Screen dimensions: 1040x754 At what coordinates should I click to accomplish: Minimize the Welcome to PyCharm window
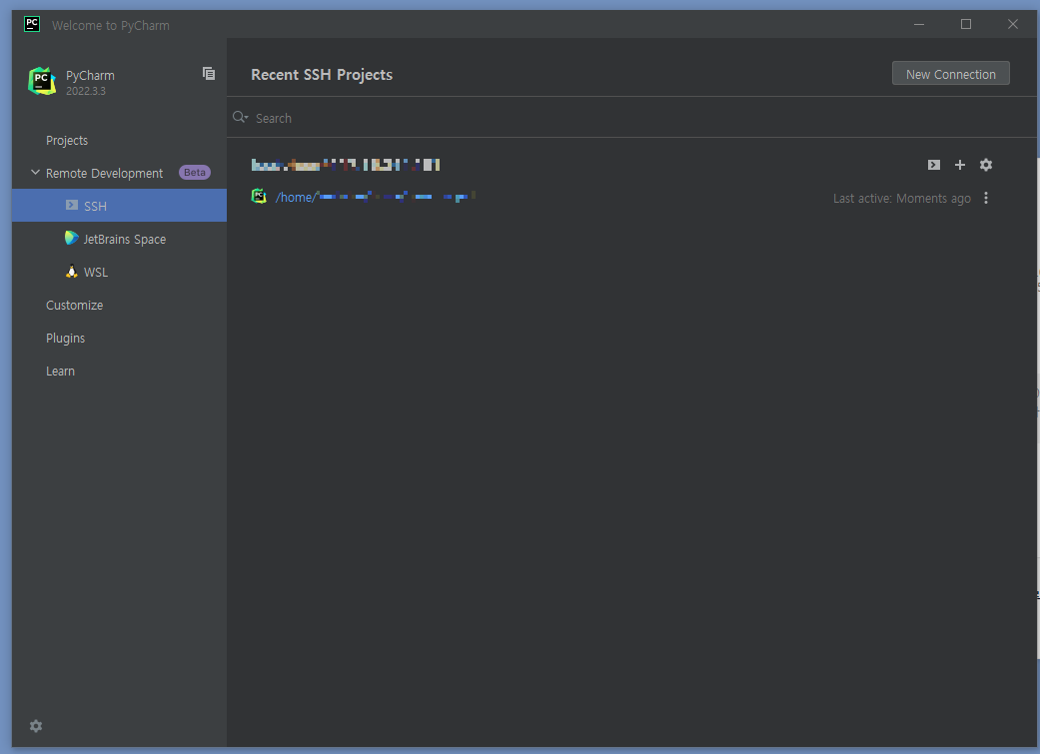pyautogui.click(x=919, y=25)
